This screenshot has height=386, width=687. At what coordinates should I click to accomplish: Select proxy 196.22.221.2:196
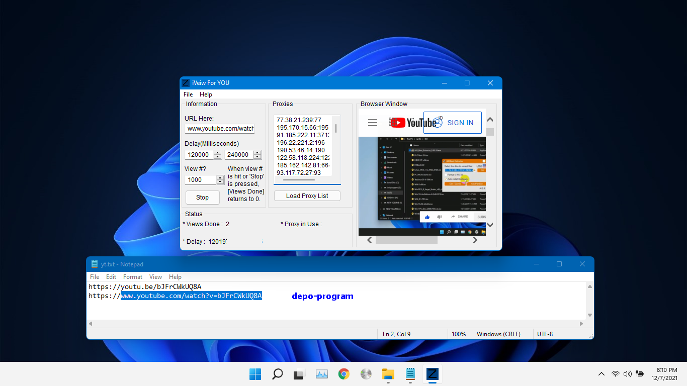tap(301, 143)
